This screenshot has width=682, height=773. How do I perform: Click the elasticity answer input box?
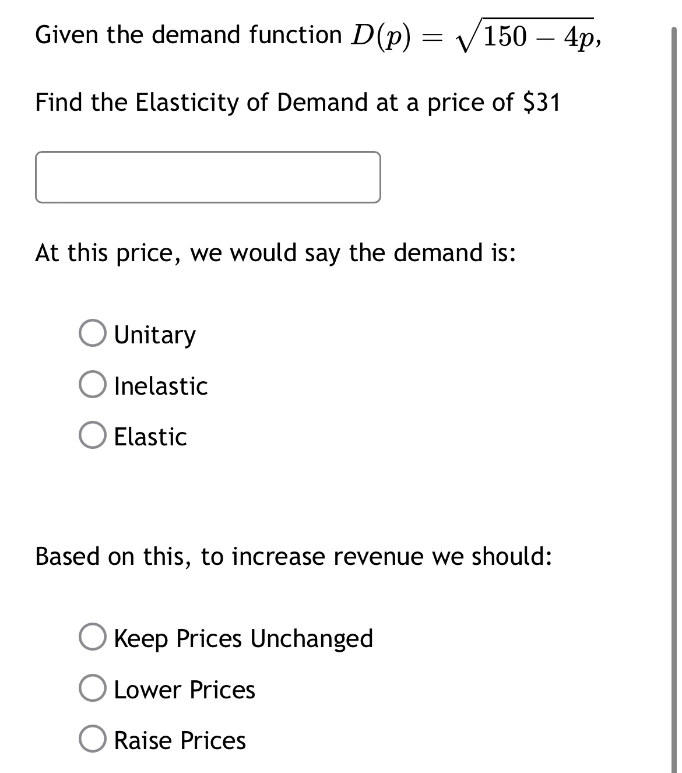coord(208,176)
